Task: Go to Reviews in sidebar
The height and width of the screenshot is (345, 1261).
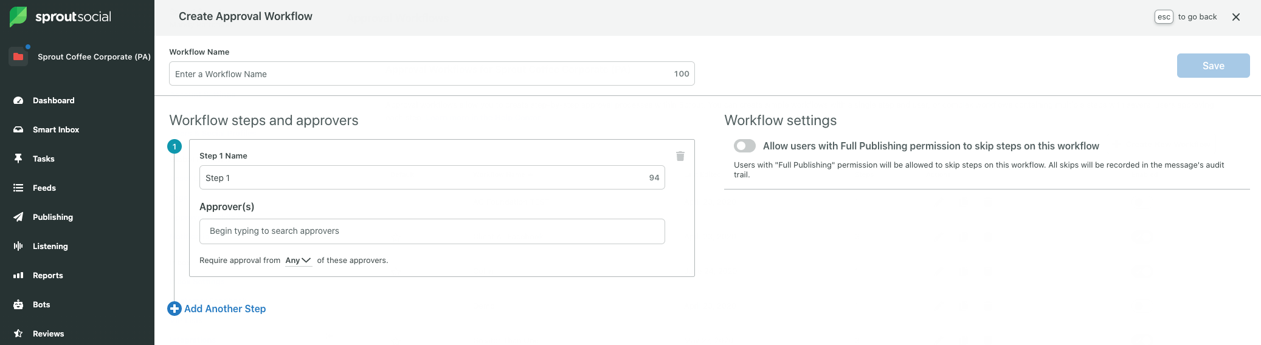Action: (48, 333)
